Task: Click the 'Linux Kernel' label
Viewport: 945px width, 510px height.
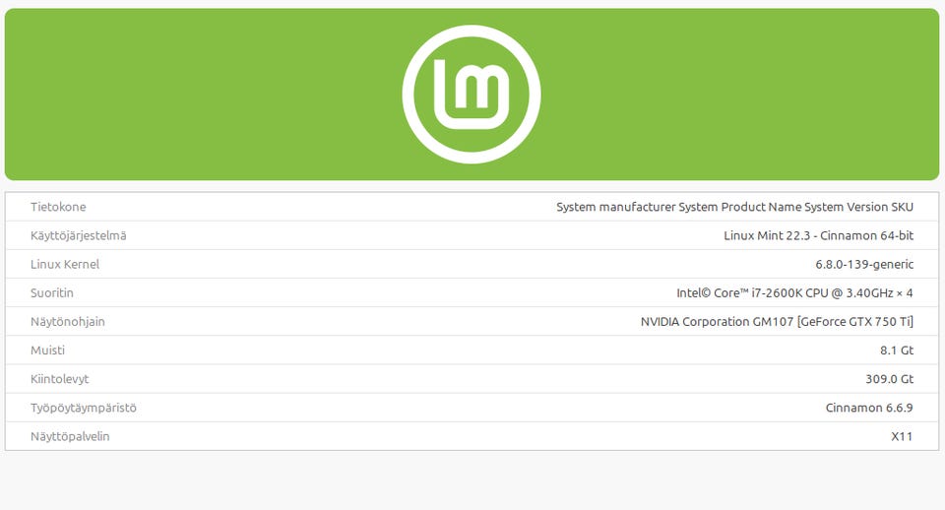Action: pyautogui.click(x=65, y=264)
